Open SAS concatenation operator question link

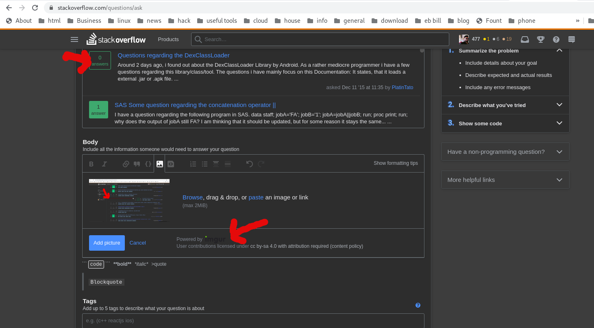(x=195, y=105)
